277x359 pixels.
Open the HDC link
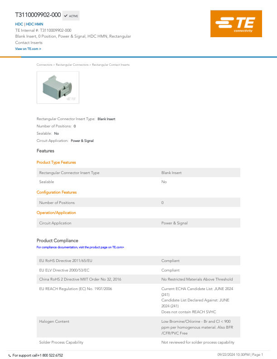[x=19, y=24]
